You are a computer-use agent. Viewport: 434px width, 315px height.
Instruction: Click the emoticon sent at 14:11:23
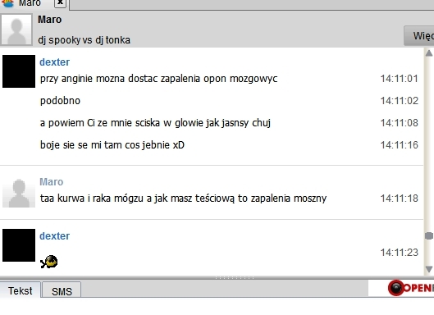[49, 262]
